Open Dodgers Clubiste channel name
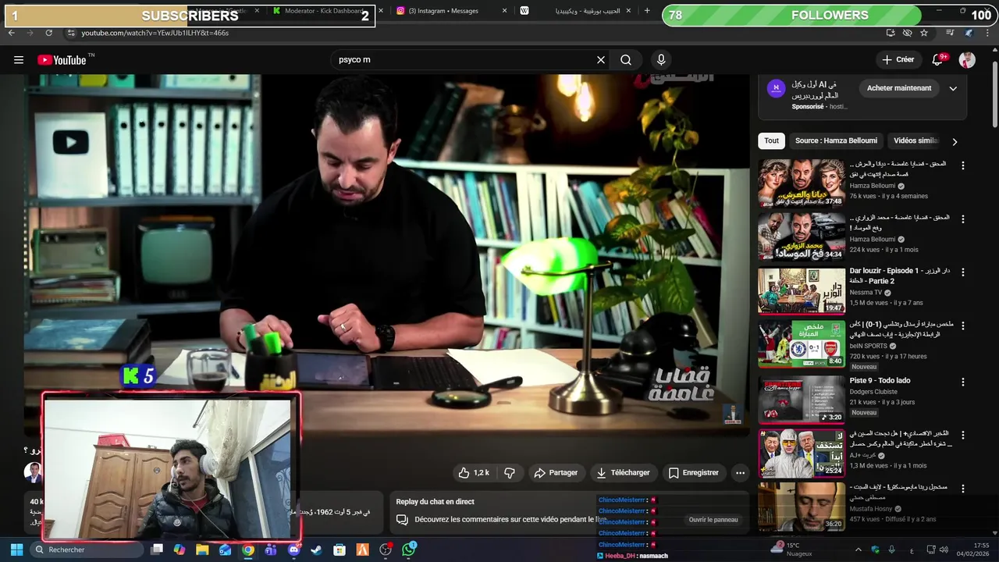The image size is (999, 562). pos(873,392)
